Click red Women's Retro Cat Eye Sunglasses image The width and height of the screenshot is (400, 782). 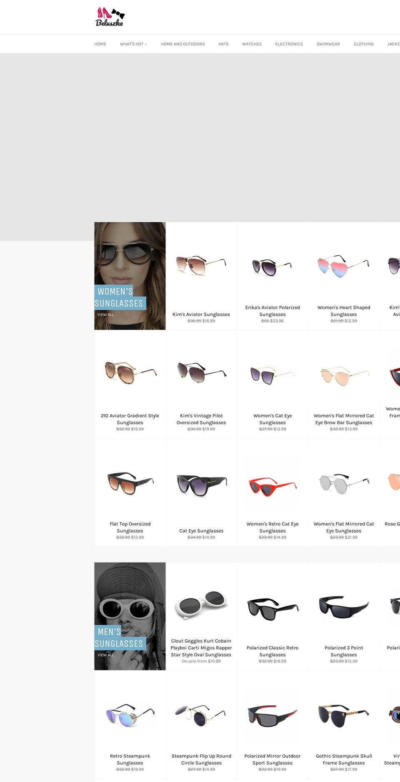(x=272, y=488)
